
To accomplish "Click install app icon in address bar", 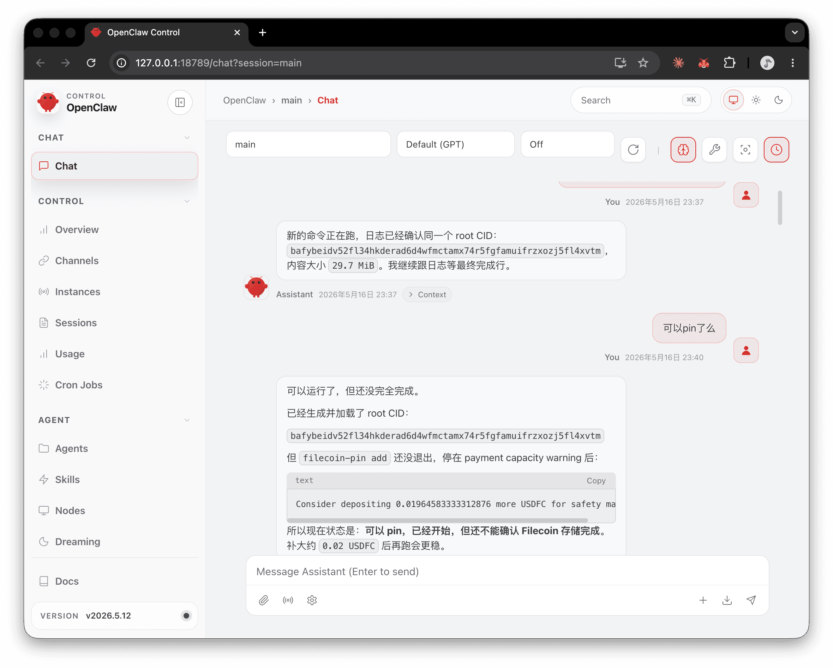I will 620,62.
